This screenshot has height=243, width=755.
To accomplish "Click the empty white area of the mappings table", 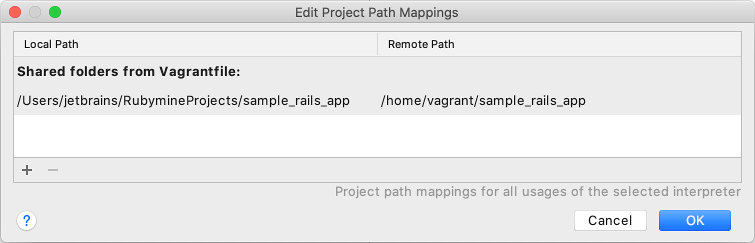I will (x=377, y=136).
